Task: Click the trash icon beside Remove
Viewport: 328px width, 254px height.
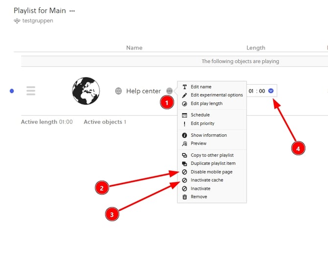Action: coord(185,197)
